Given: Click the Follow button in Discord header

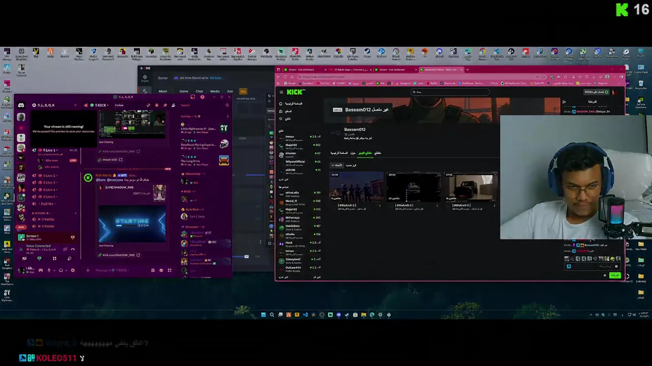Looking at the screenshot, I should pyautogui.click(x=119, y=105).
